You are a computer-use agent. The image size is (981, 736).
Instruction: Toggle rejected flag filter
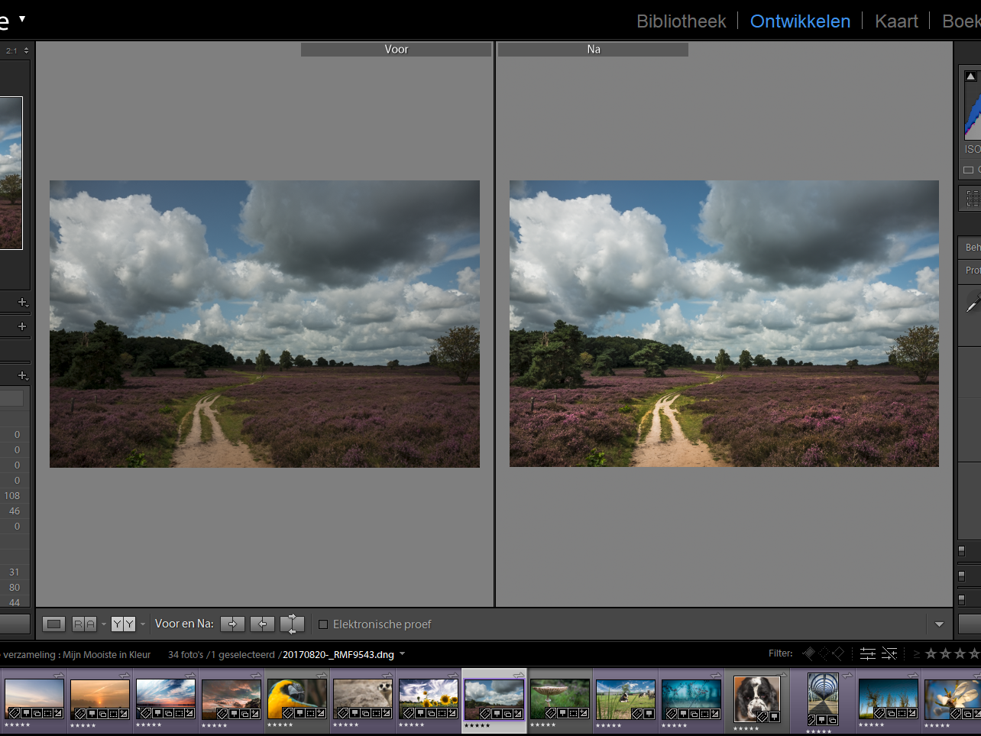[x=838, y=653]
